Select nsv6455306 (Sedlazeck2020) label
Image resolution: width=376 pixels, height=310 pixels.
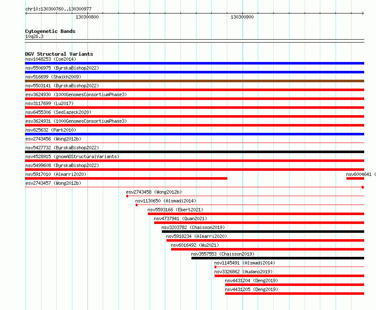[58, 112]
